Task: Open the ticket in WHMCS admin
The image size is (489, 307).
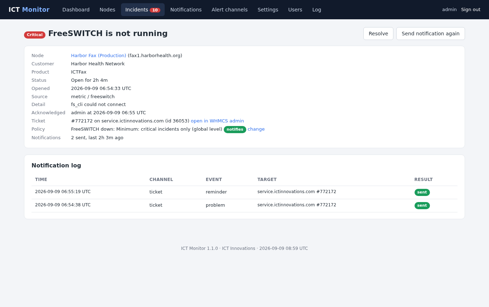Action: pyautogui.click(x=217, y=121)
